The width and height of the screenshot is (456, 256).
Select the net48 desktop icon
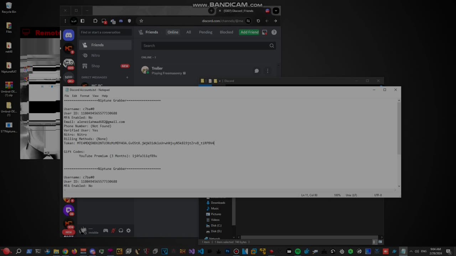[9, 48]
